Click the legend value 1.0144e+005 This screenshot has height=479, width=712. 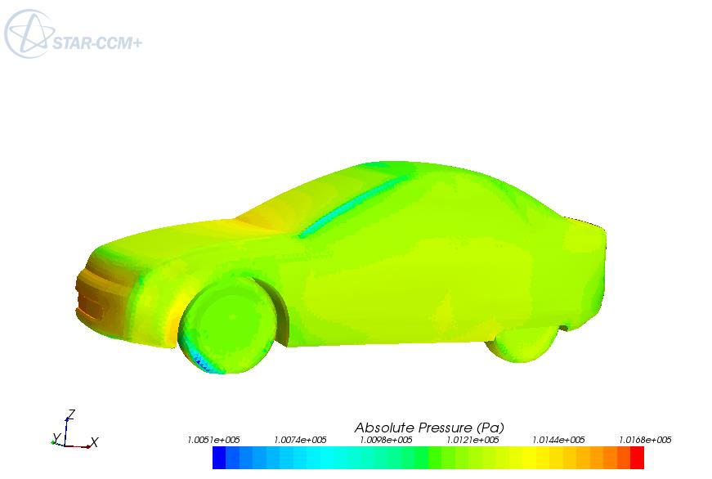click(558, 440)
